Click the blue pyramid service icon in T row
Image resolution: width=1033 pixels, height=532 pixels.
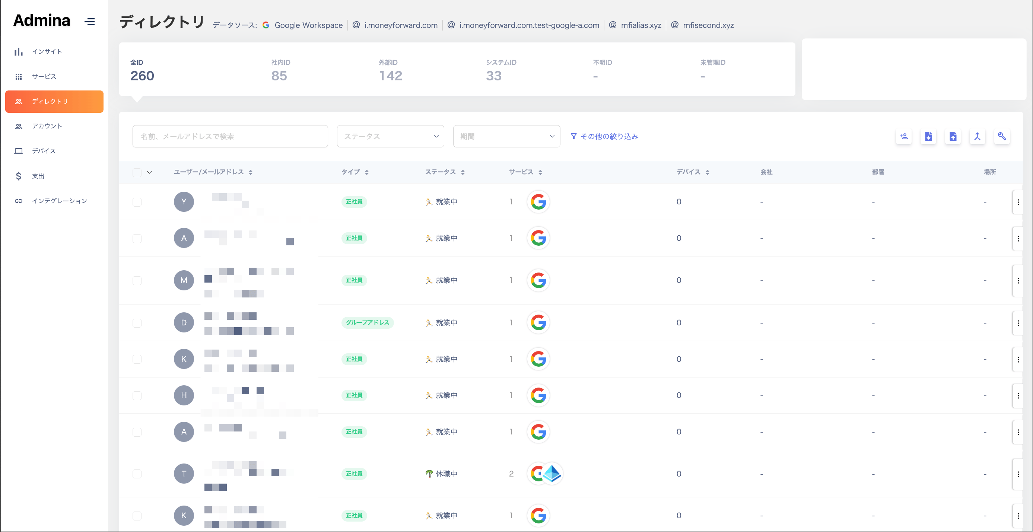tap(552, 474)
